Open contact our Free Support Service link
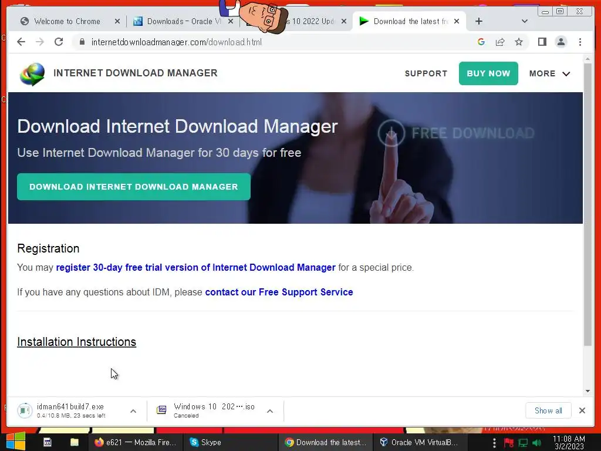 279,292
